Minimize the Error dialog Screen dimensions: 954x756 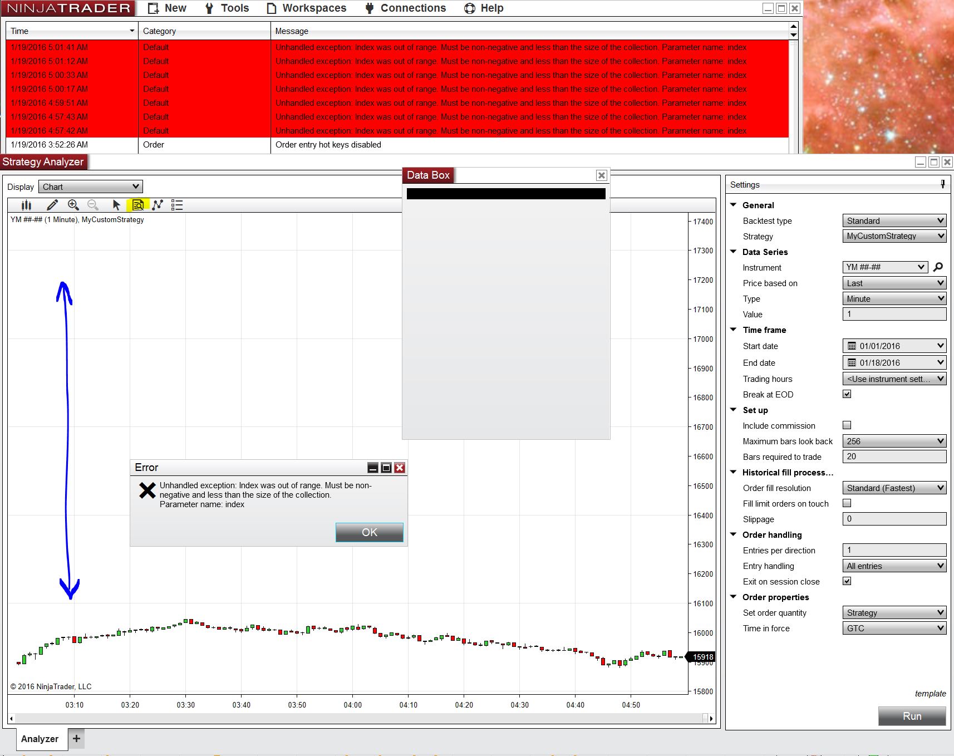[373, 468]
